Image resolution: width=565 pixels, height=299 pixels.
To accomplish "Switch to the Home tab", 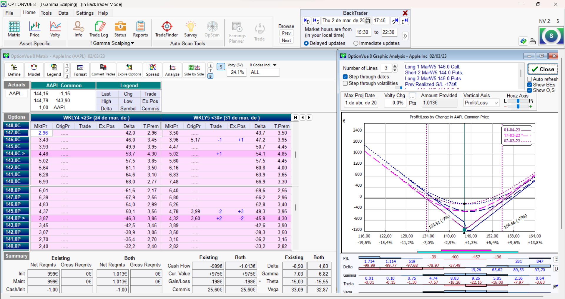I will tap(29, 12).
